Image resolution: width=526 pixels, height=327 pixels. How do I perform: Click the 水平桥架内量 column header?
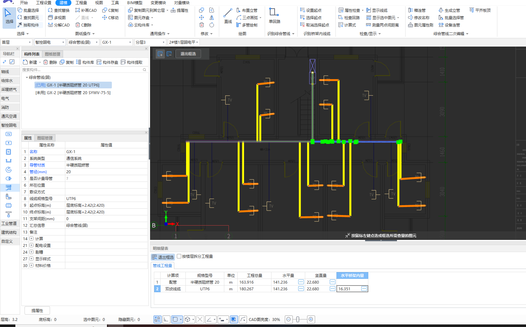point(352,275)
